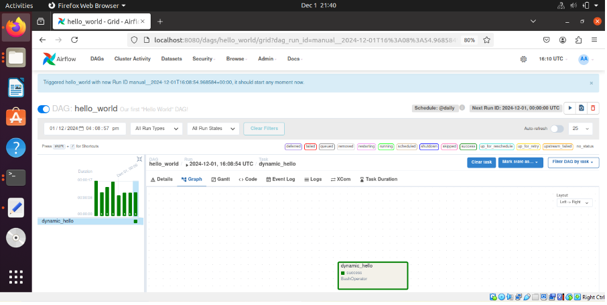This screenshot has width=607, height=305.
Task: Select the dynamic_hello node in the graph
Action: 373,276
